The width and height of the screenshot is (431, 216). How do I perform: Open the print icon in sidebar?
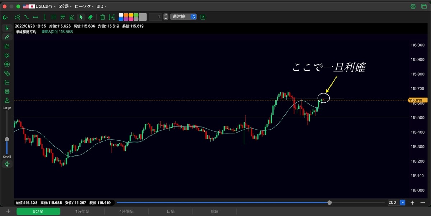click(7, 91)
